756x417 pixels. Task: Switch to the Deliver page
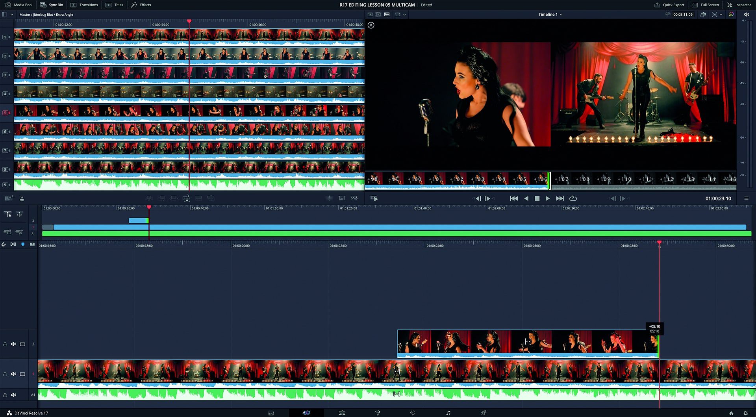pos(483,413)
